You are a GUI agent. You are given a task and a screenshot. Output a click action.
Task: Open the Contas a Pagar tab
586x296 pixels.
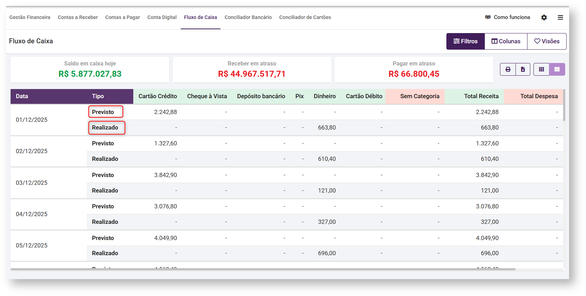pos(122,17)
